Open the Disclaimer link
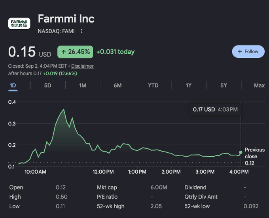This screenshot has height=218, width=269. [82, 66]
